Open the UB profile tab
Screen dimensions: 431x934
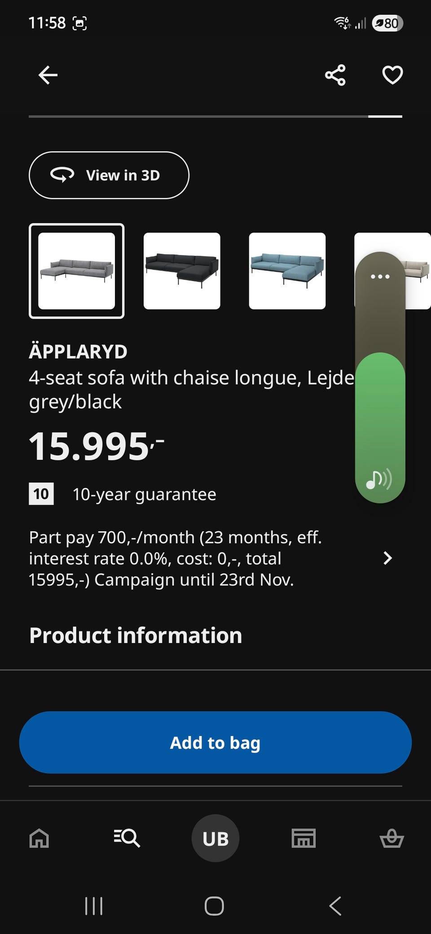[x=215, y=838]
